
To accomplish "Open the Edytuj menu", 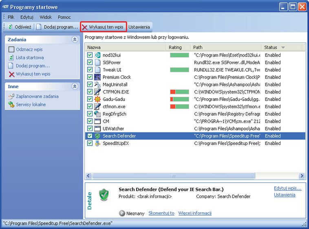I will point(27,17).
